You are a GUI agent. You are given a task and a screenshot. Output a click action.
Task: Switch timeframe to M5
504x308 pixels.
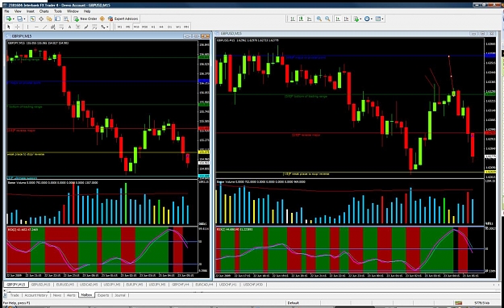tap(128, 27)
